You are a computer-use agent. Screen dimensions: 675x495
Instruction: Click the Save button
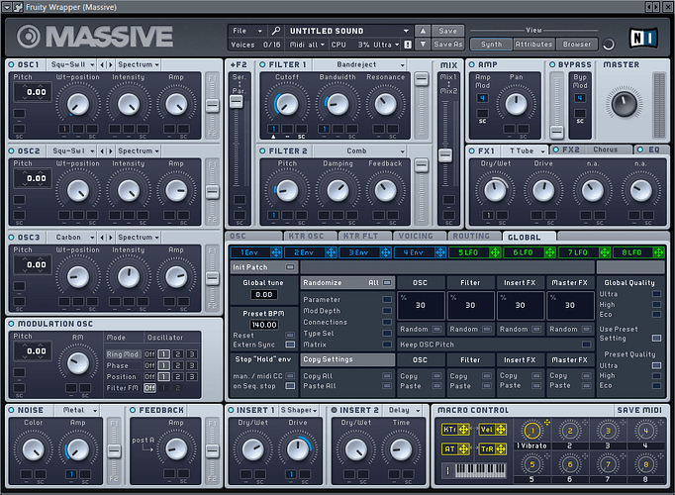point(447,31)
